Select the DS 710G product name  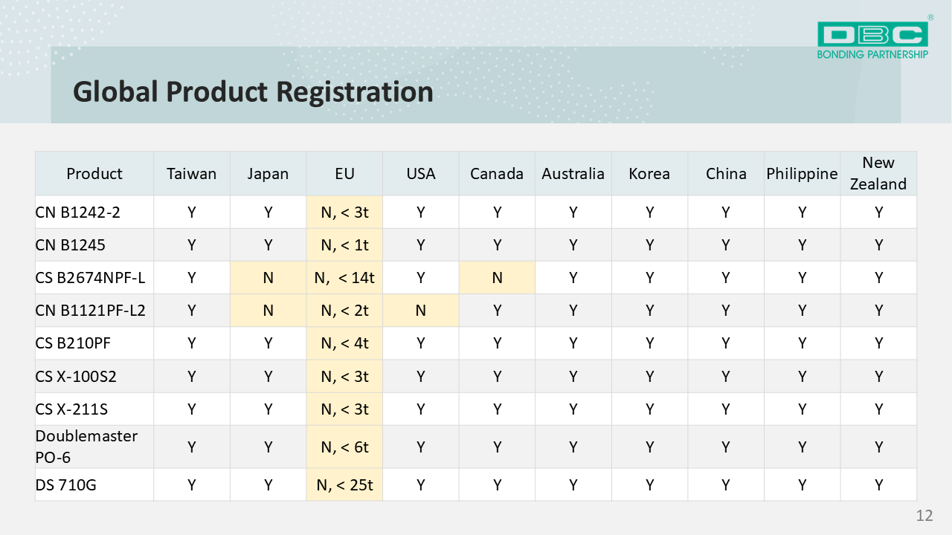[x=66, y=485]
